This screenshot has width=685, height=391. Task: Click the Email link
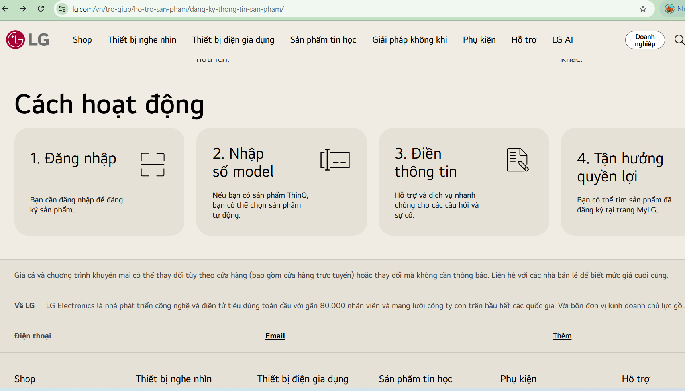point(275,336)
